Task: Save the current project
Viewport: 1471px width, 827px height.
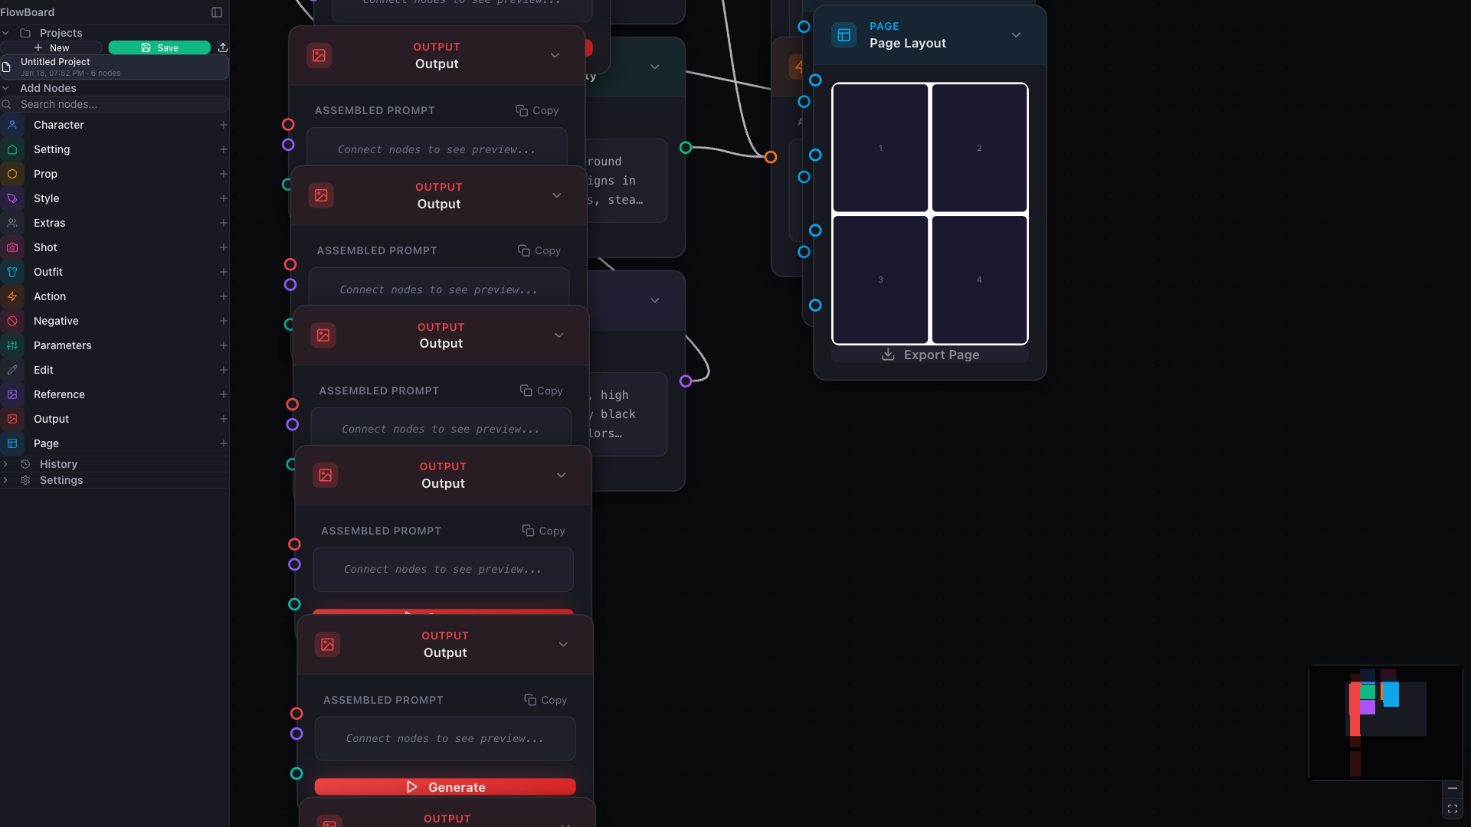Action: [x=159, y=47]
